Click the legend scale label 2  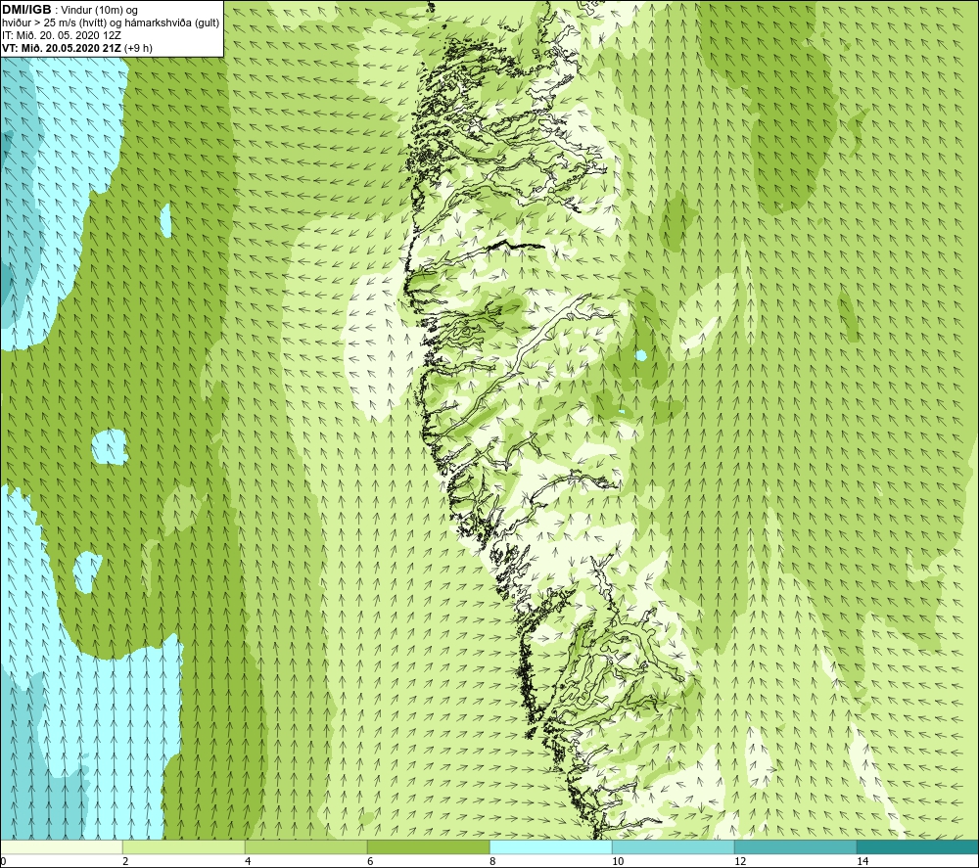(x=125, y=862)
